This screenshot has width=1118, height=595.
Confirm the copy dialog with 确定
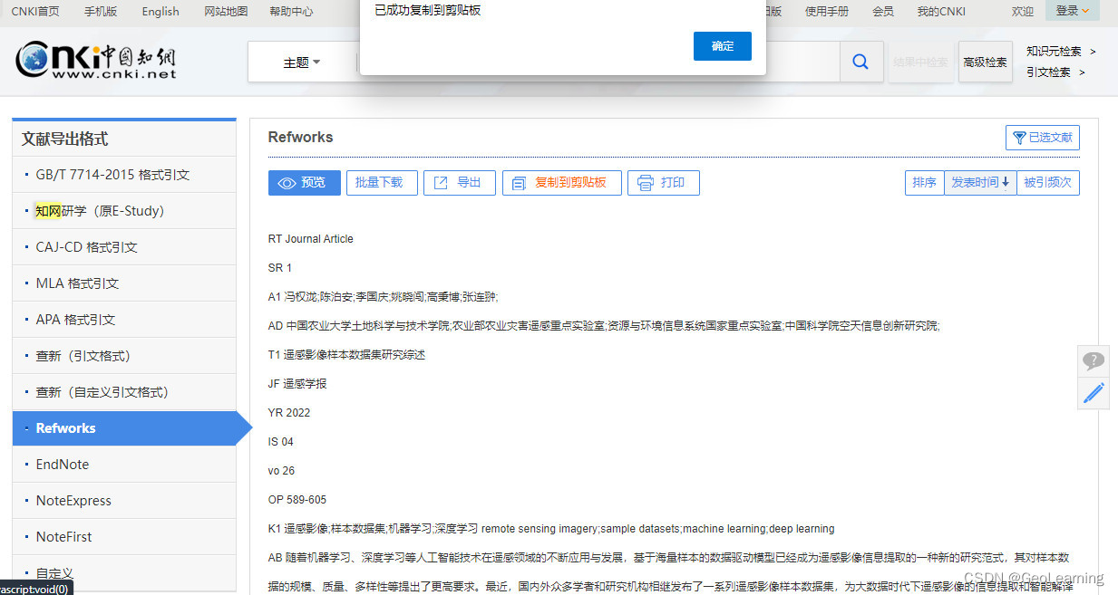pyautogui.click(x=722, y=45)
